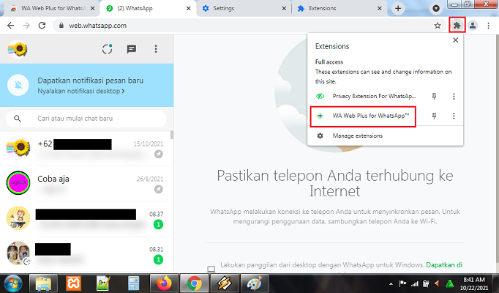Start a new chat with message icon
499x293 pixels.
click(132, 49)
